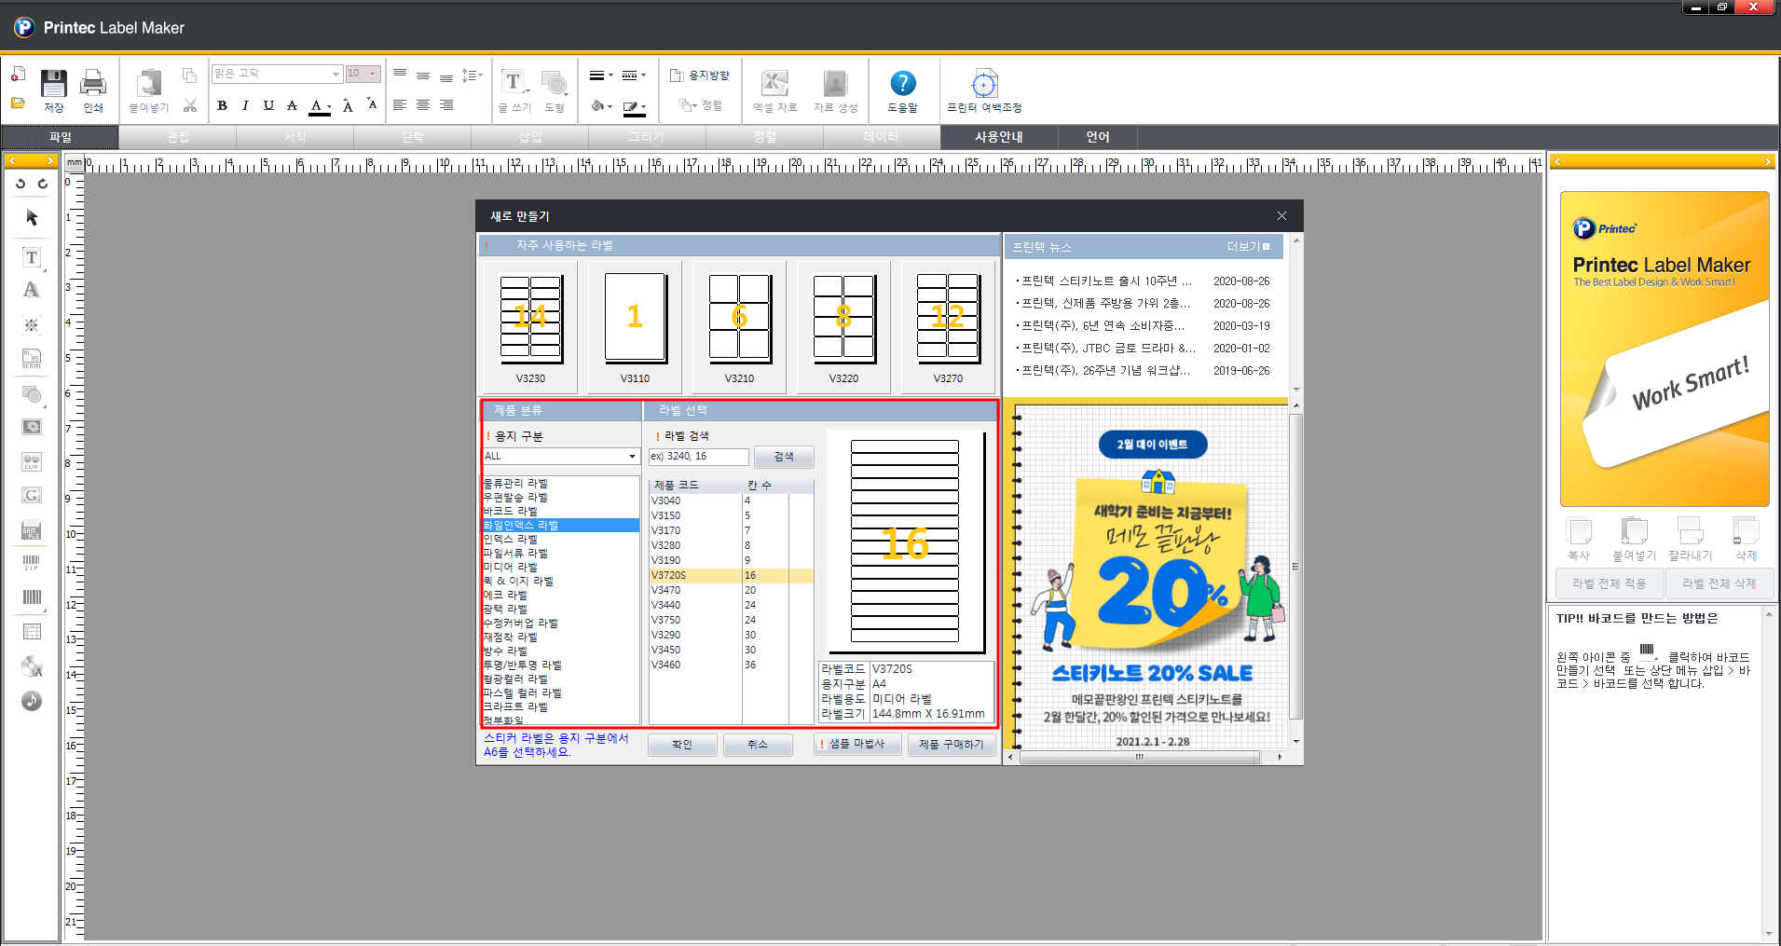Open the line spacing dropdown in ribbon
The image size is (1781, 946).
473,75
